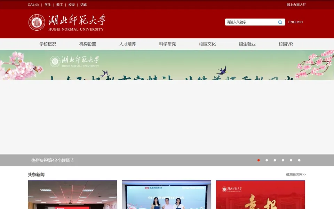The image size is (334, 209).
Task: Open the 科学研究 menu
Action: point(167,44)
